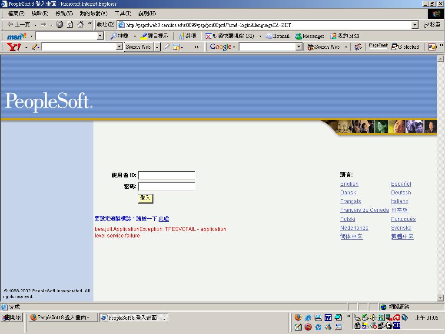The width and height of the screenshot is (445, 334).
Task: Open Hotmail from the MSN toolbar
Action: (277, 36)
